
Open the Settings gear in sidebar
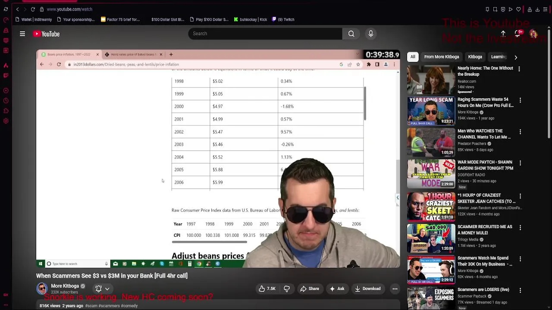coord(6,121)
